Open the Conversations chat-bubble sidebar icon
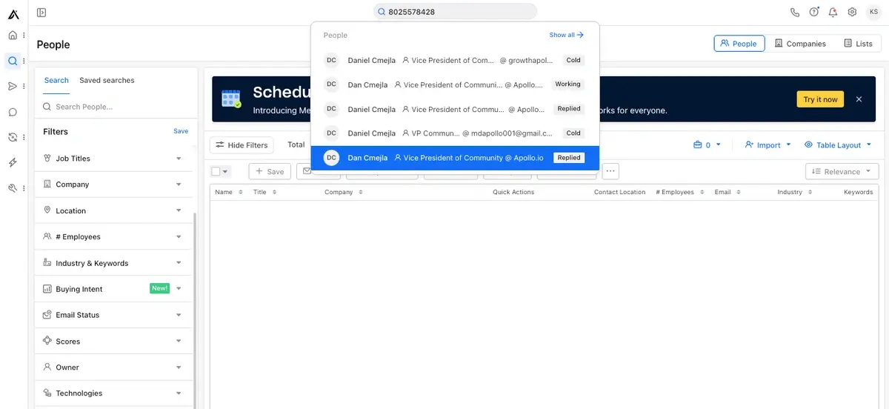 pos(13,112)
